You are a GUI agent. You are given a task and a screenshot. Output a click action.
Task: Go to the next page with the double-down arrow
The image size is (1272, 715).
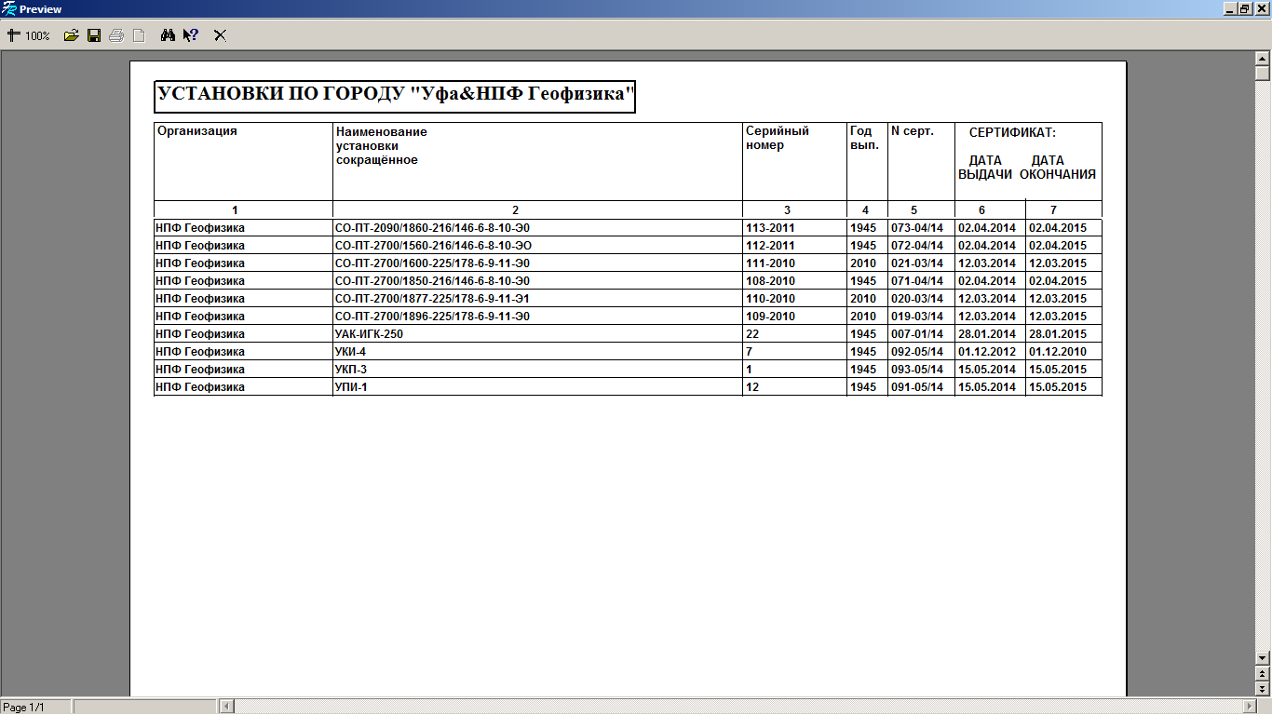pyautogui.click(x=1263, y=688)
